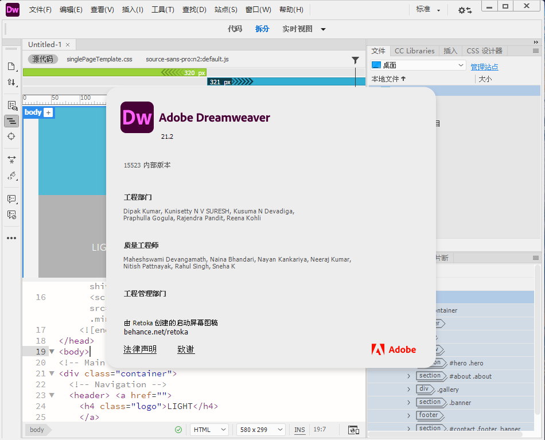This screenshot has height=440, width=545.
Task: Open the 实时视图 options dropdown arrow
Action: tap(323, 29)
